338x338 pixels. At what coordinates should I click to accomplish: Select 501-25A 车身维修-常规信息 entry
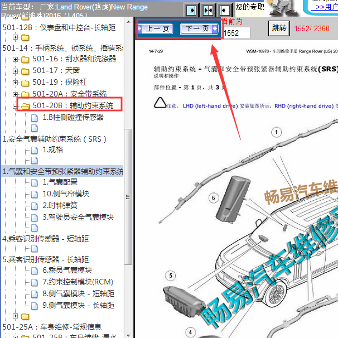click(x=52, y=327)
